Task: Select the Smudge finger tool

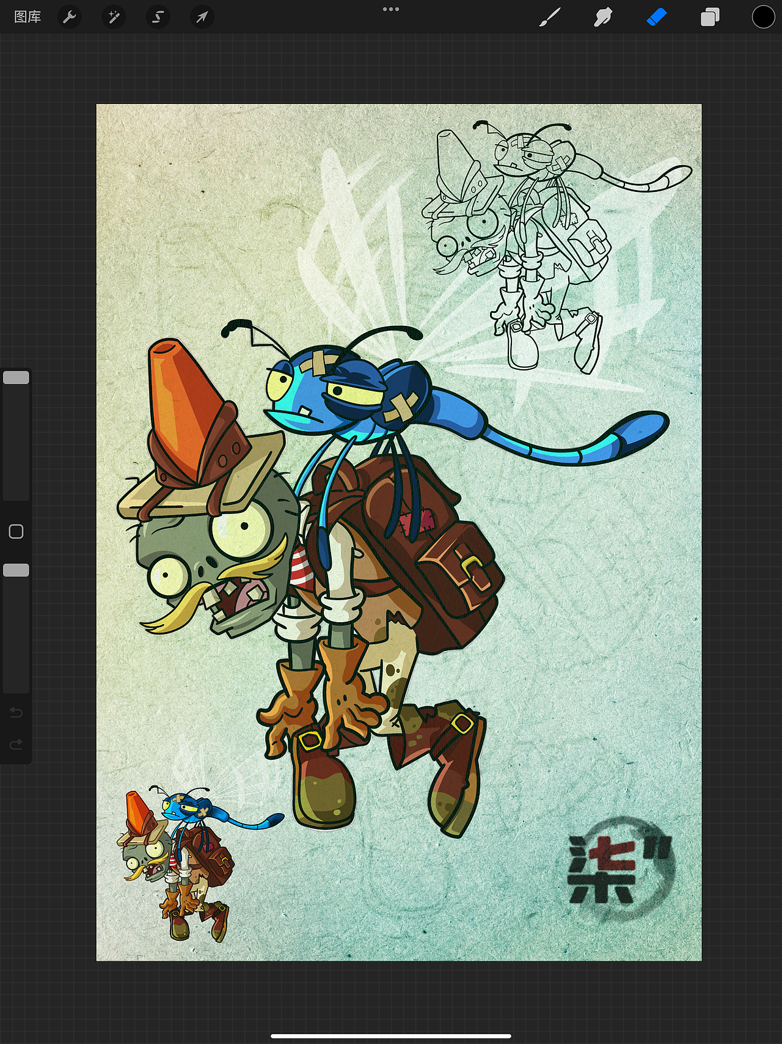Action: point(603,17)
